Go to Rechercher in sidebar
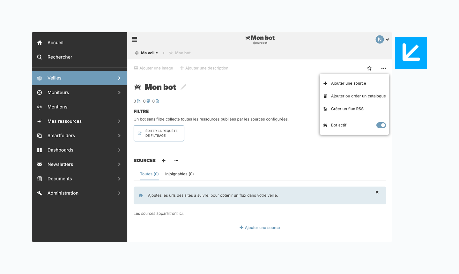Viewport: 459px width, 274px height. (60, 57)
